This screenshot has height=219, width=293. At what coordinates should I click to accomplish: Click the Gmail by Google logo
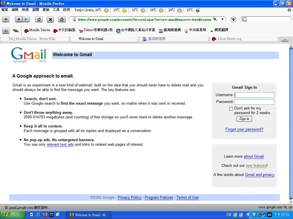point(29,55)
